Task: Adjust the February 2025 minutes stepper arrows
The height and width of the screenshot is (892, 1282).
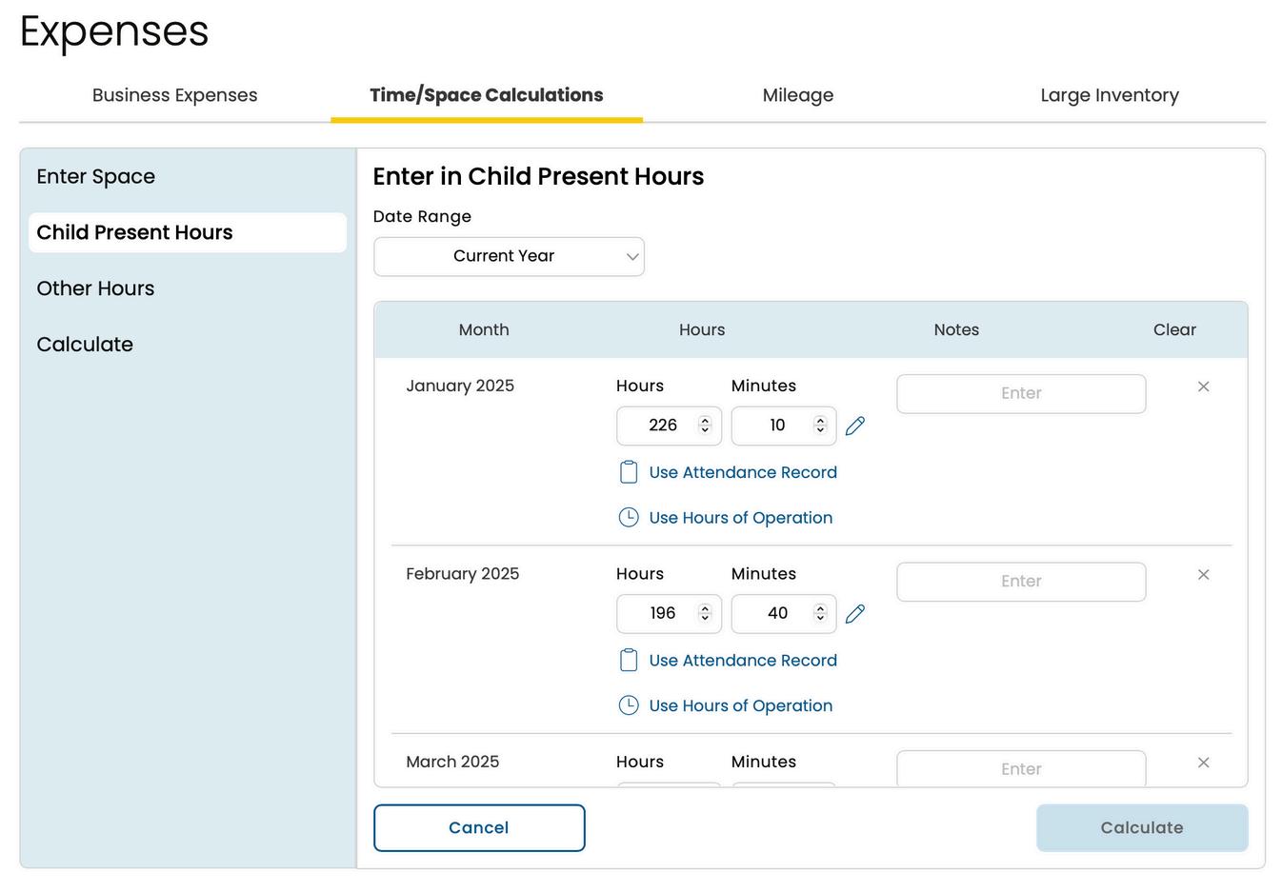Action: [x=820, y=614]
